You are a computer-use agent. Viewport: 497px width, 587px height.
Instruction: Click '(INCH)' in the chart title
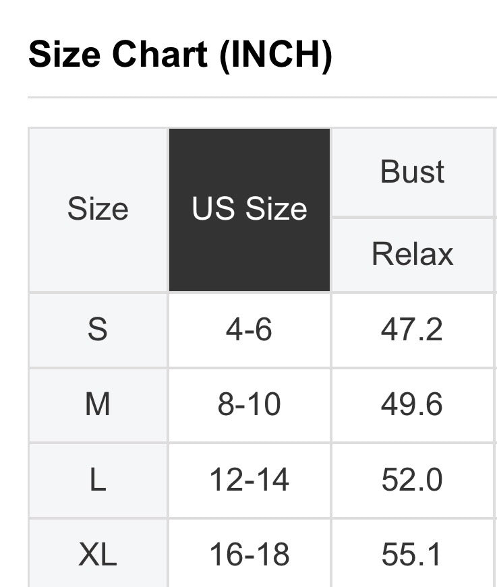click(x=274, y=55)
